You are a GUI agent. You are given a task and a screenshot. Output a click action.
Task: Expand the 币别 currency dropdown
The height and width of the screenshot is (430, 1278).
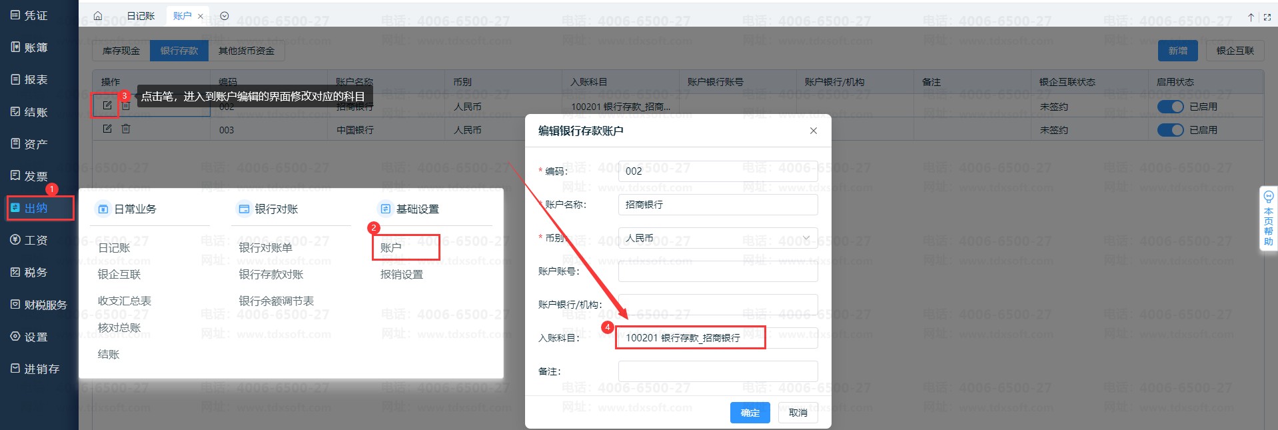click(x=718, y=238)
